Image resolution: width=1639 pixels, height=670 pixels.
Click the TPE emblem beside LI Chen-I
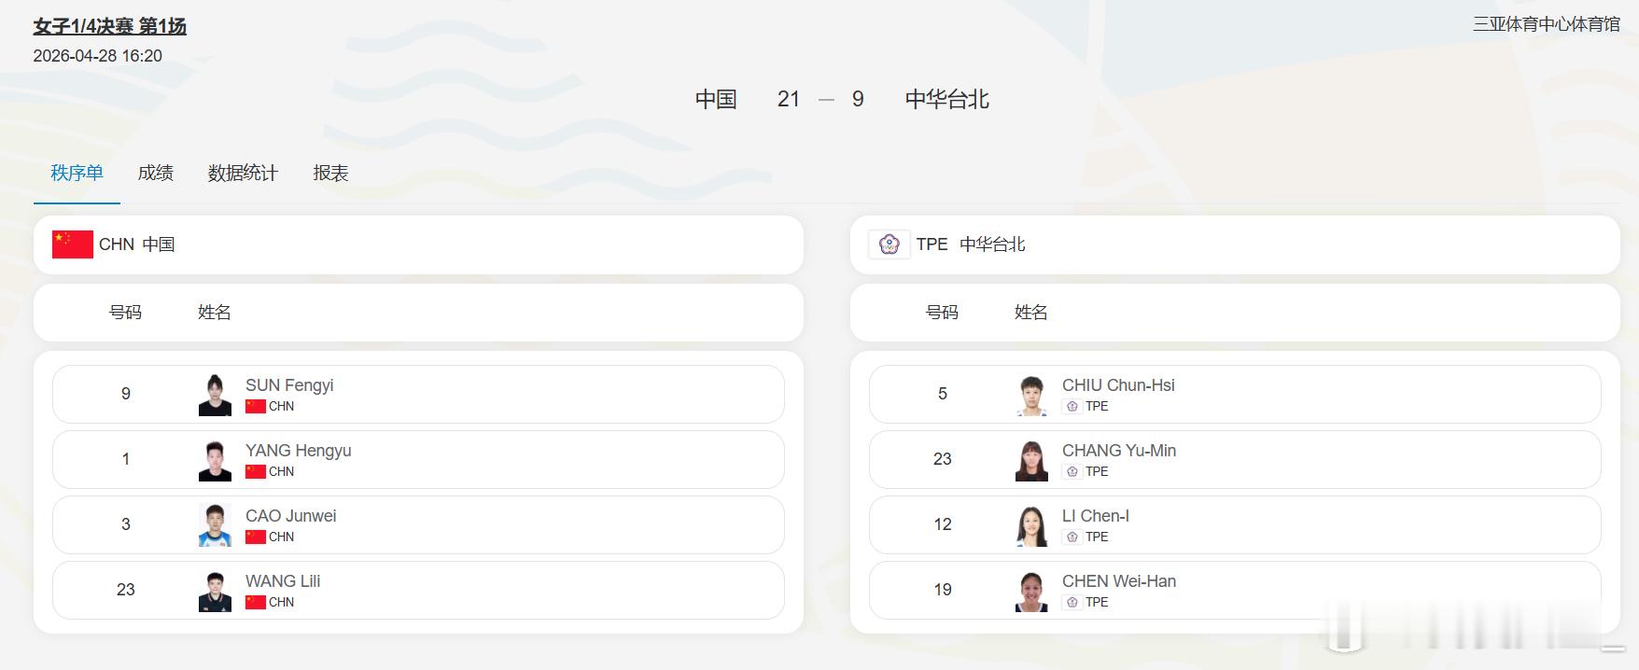(x=1072, y=537)
